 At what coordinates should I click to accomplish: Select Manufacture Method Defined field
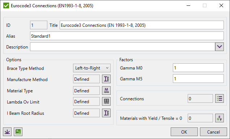[86, 79]
